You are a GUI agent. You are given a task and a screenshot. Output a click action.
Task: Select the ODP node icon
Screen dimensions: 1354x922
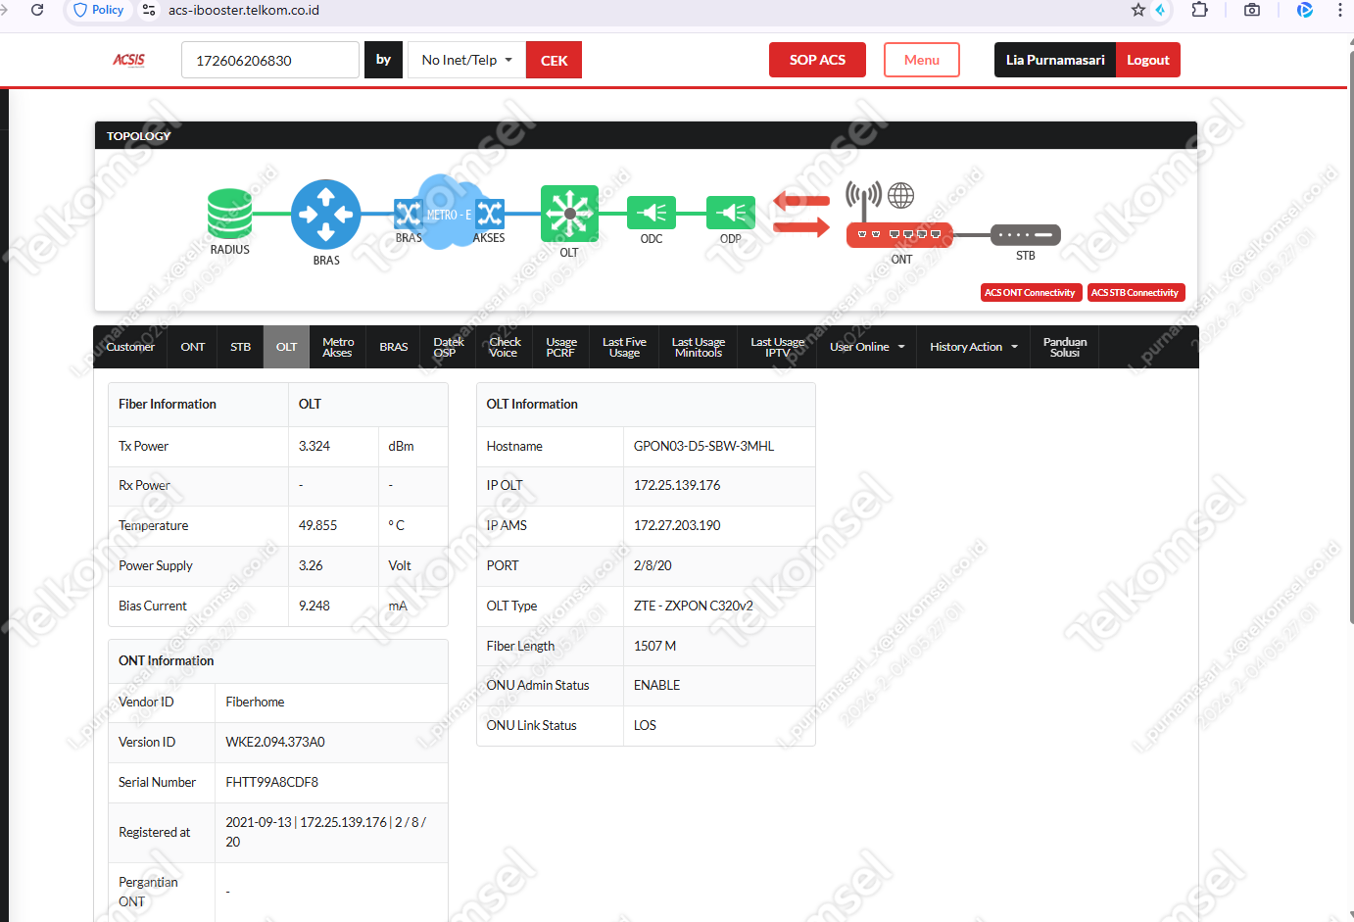click(731, 213)
